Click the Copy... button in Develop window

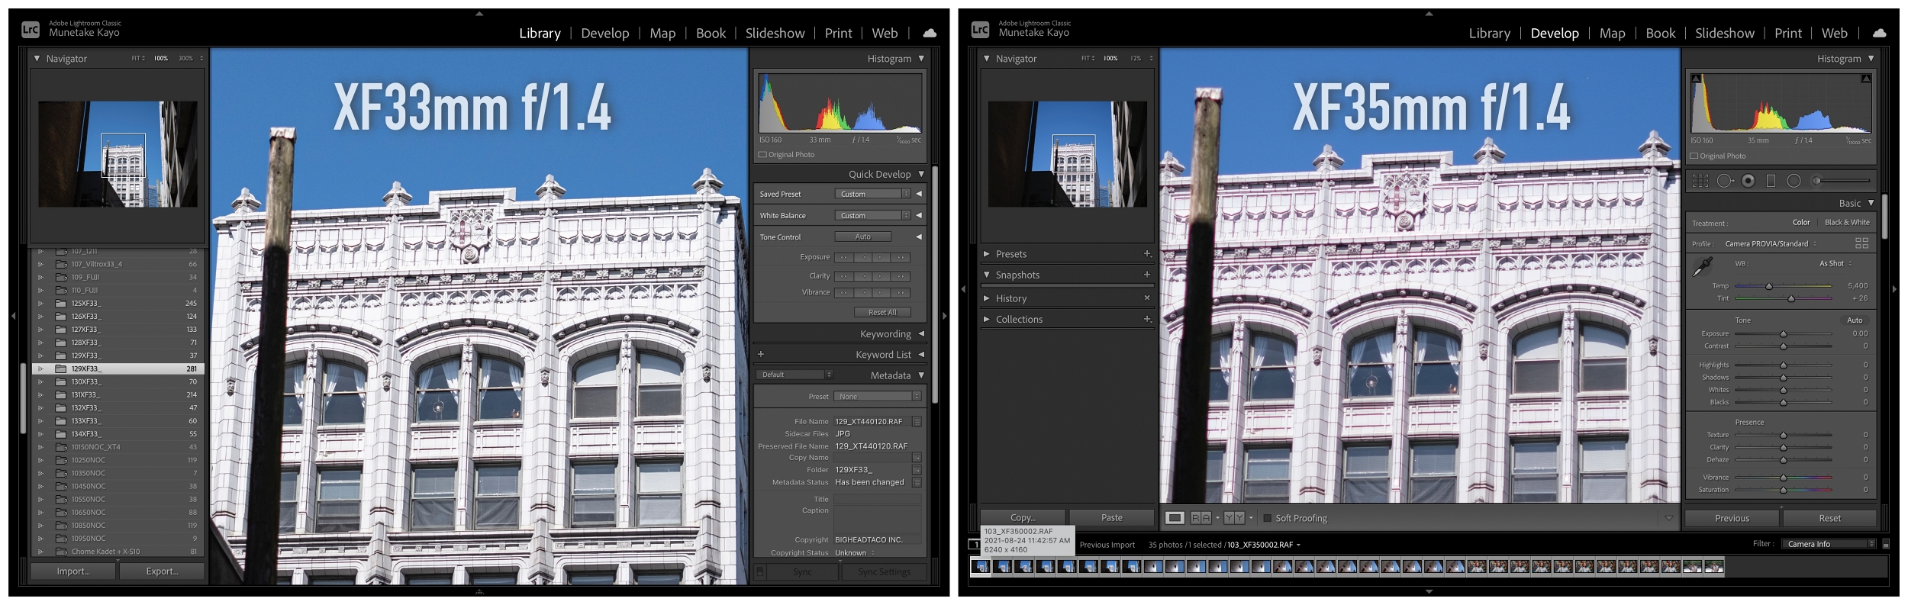click(1023, 517)
